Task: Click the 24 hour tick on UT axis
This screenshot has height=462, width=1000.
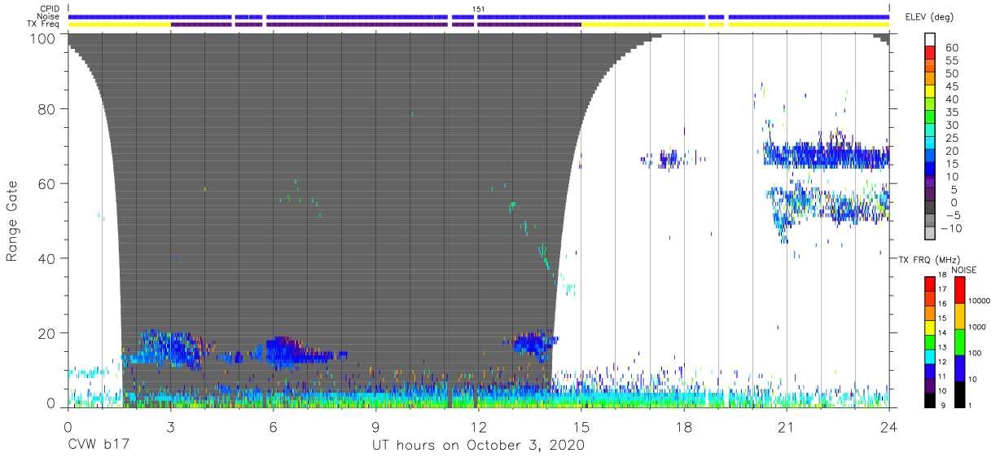Action: coord(888,427)
